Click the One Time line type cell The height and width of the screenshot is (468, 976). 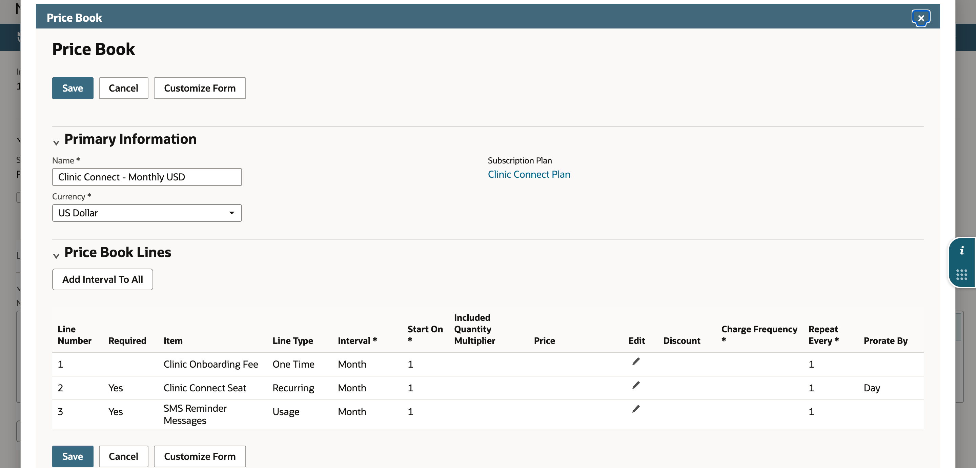point(293,365)
